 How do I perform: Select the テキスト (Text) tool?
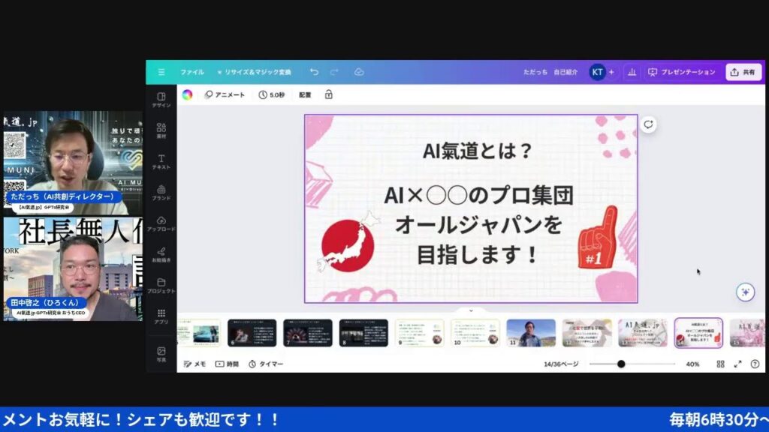(161, 162)
